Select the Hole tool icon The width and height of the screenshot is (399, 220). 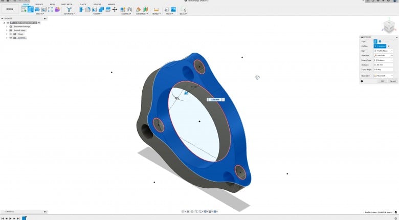click(44, 9)
